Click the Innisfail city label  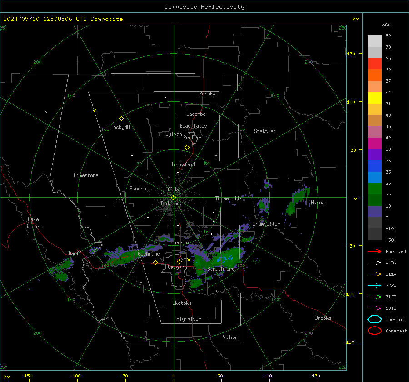pyautogui.click(x=183, y=164)
